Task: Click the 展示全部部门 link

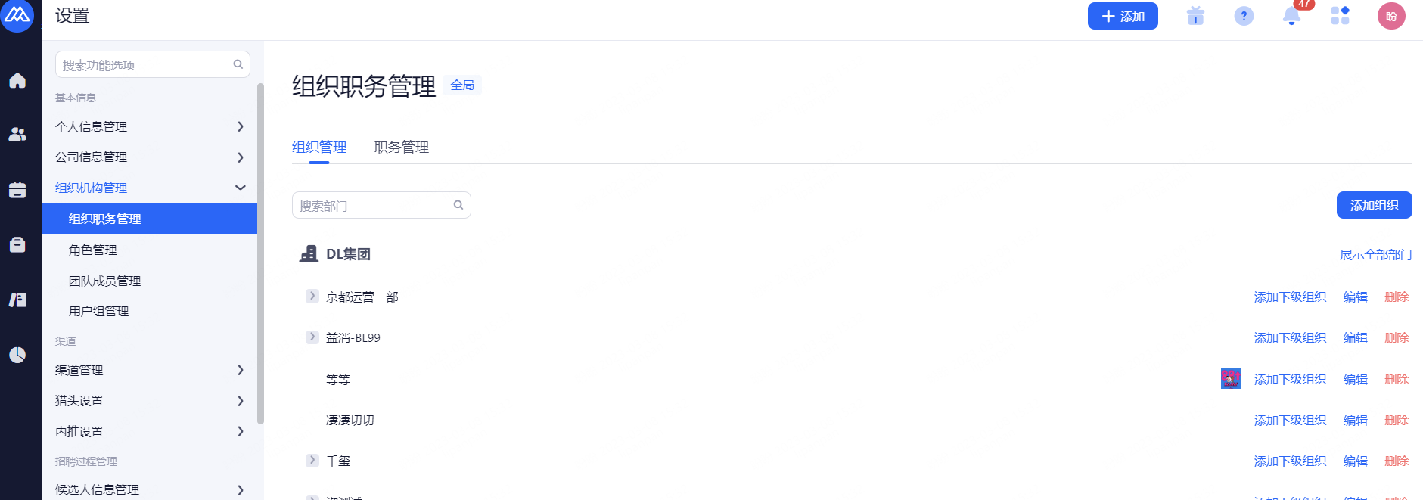Action: click(1375, 255)
